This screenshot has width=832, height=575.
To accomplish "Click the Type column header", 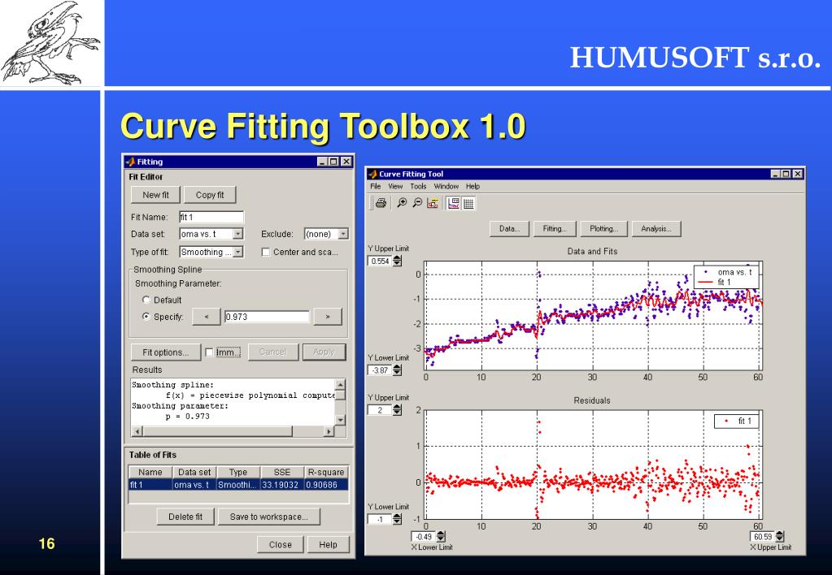I will pos(238,472).
